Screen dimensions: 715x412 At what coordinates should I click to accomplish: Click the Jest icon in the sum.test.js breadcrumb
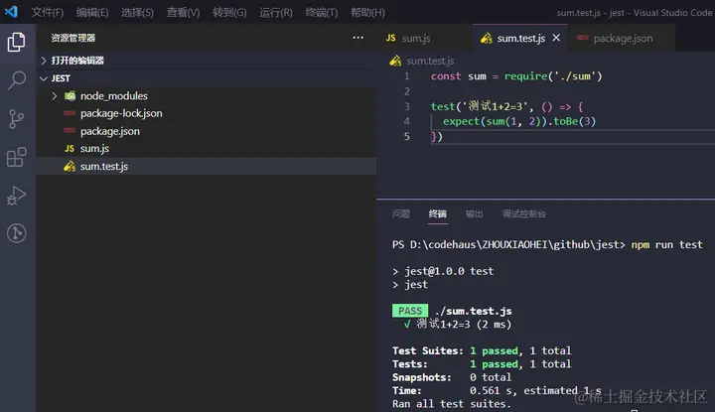[x=395, y=61]
